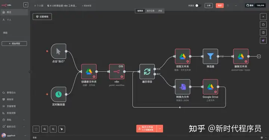Click the add tag link
Image resolution: width=269 pixels, height=140 pixels.
tap(87, 6)
